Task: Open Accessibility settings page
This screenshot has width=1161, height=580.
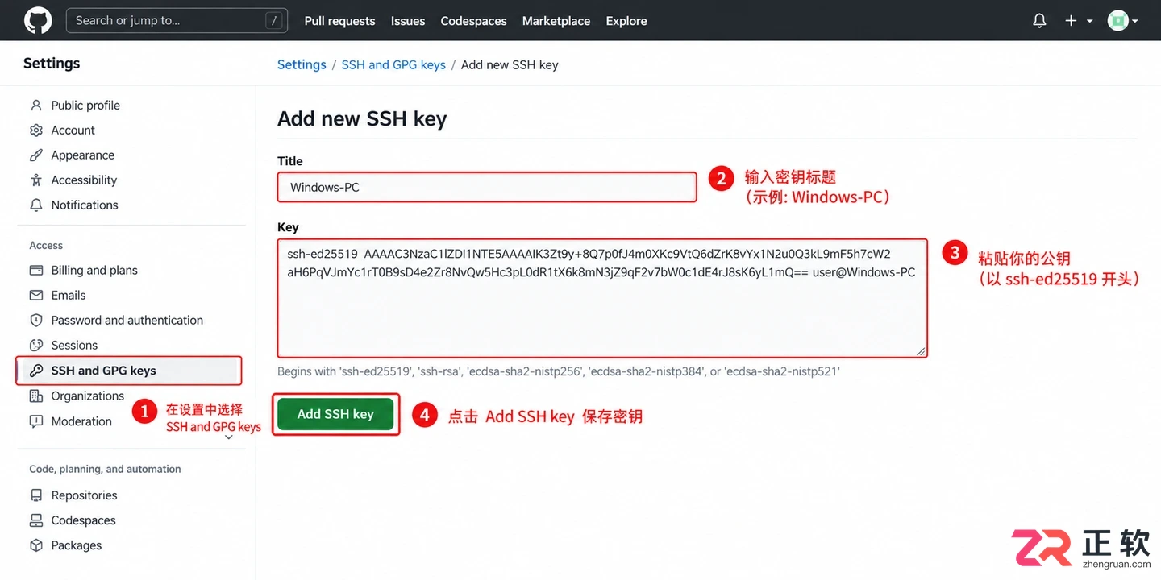Action: click(84, 180)
